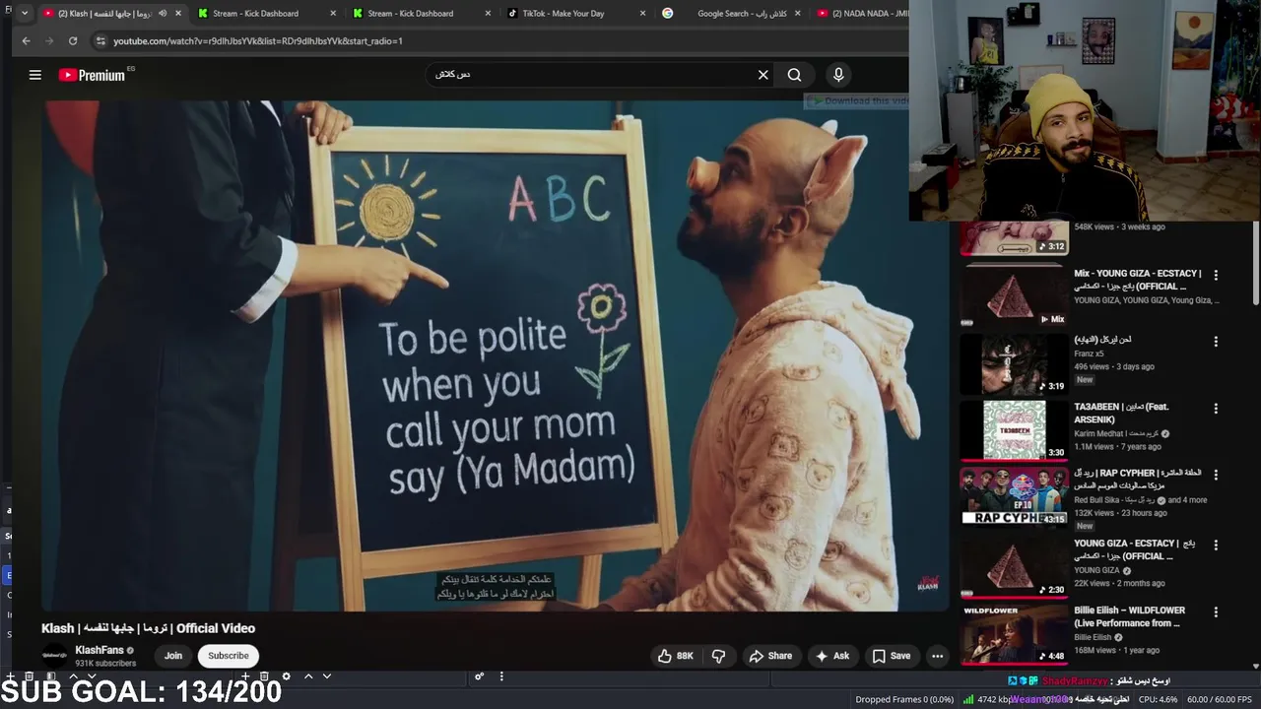Click '931K subscribers' text

pos(105,664)
